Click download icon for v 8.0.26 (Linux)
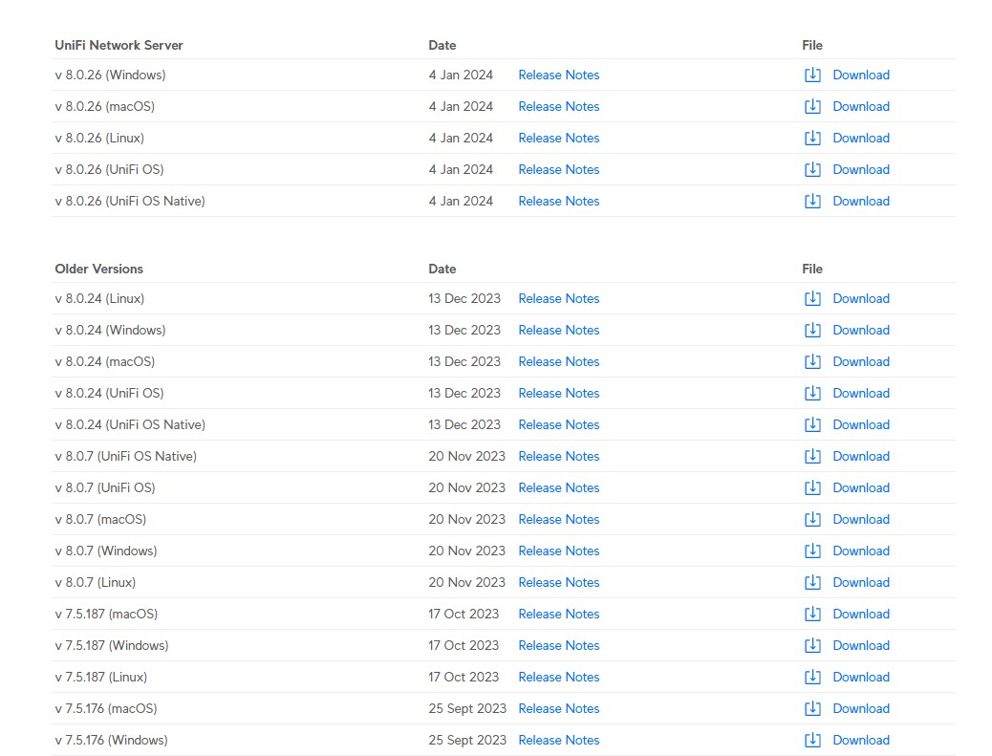 (x=812, y=138)
